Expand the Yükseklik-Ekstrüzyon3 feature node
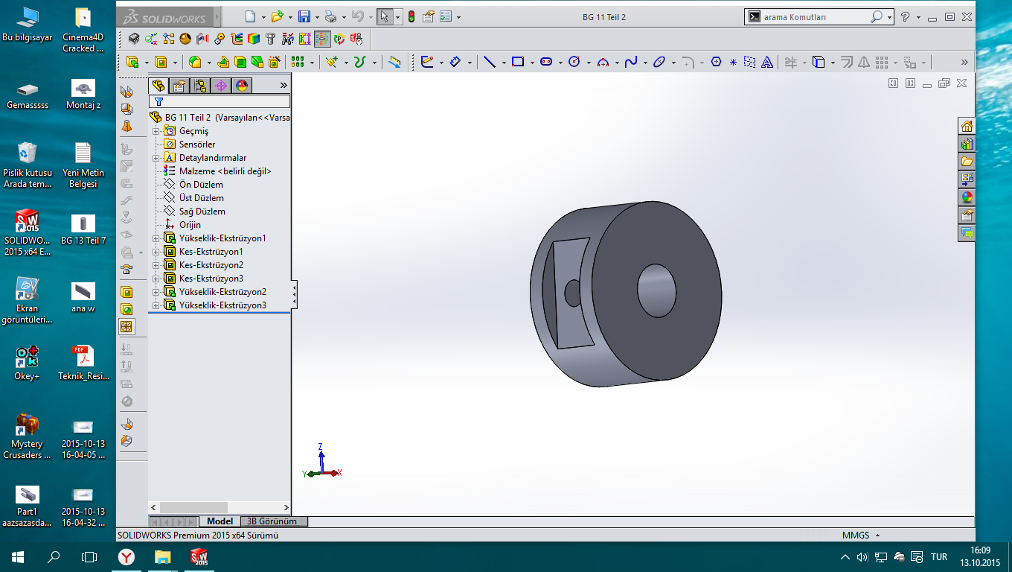 156,305
